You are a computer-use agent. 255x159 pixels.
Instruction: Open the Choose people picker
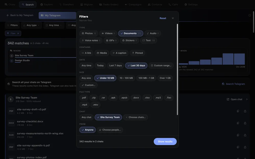(x=110, y=130)
